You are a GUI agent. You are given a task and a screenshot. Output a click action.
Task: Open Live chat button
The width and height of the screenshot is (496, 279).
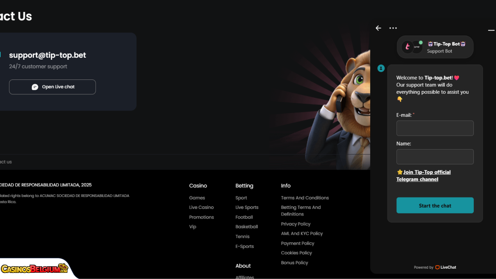pyautogui.click(x=52, y=87)
